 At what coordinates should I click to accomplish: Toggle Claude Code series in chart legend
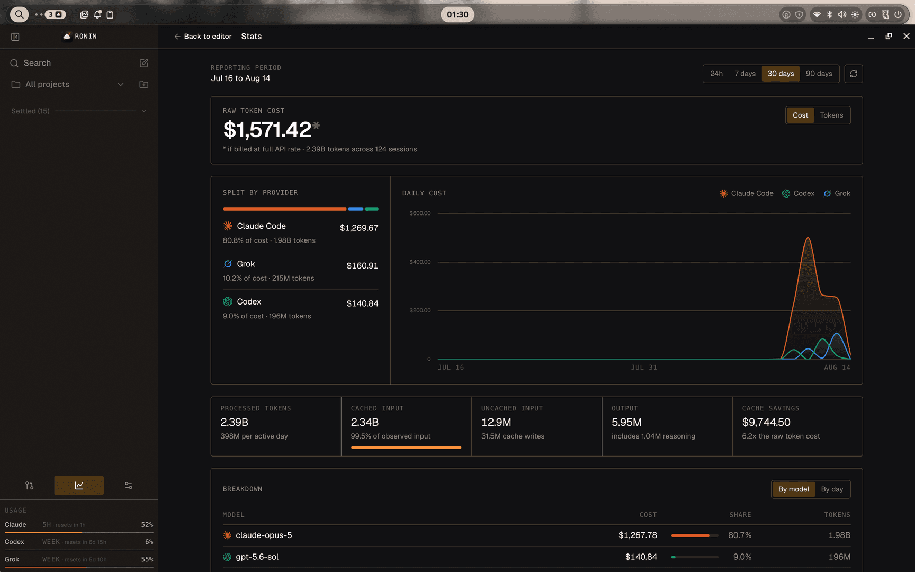click(746, 193)
